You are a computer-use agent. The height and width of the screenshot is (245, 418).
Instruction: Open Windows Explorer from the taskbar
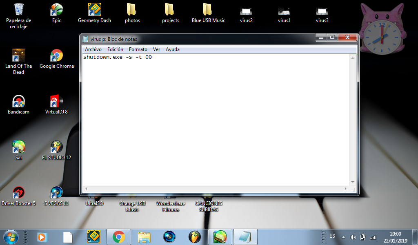[144, 237]
